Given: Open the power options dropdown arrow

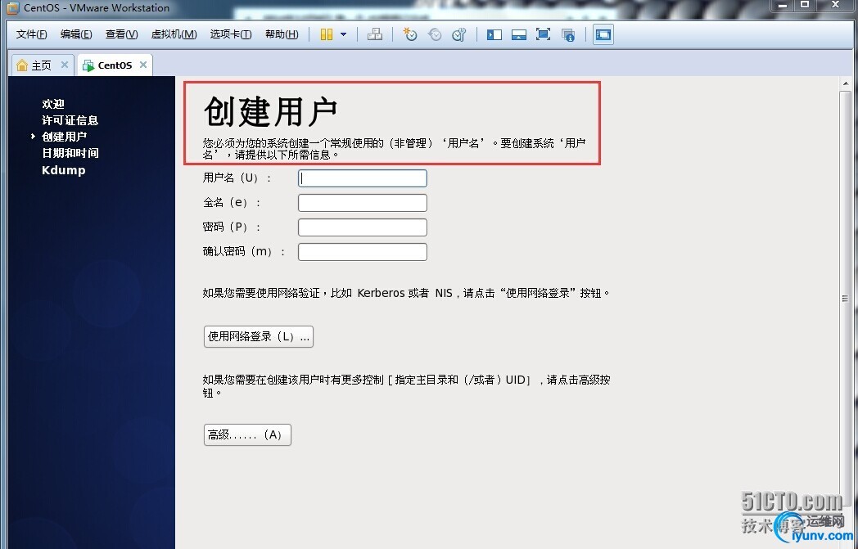Looking at the screenshot, I should click(x=344, y=34).
